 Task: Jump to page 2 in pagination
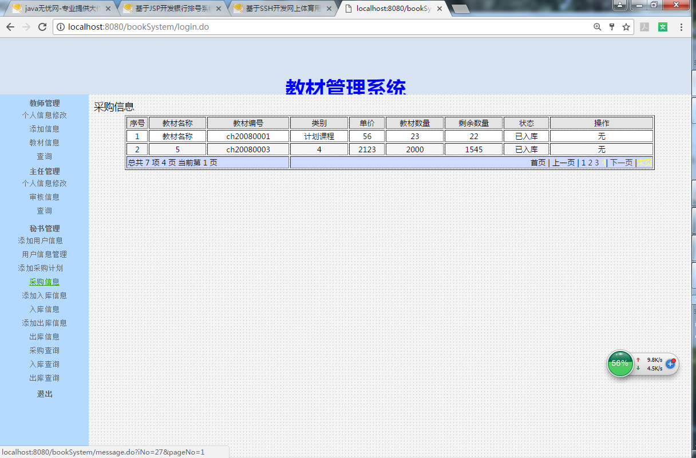[x=590, y=163]
